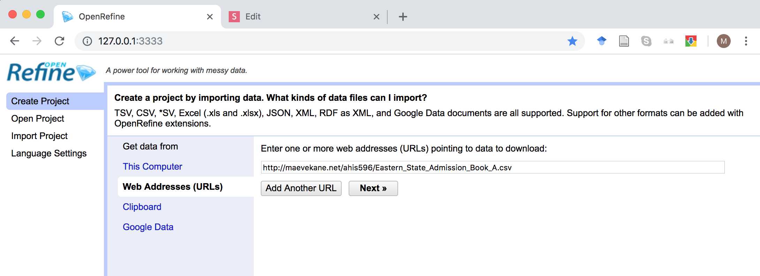Viewport: 760px width, 276px height.
Task: Click the browser forward arrow
Action: click(x=37, y=41)
